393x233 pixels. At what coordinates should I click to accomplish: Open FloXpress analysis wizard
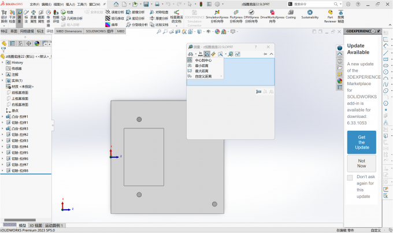pos(236,17)
